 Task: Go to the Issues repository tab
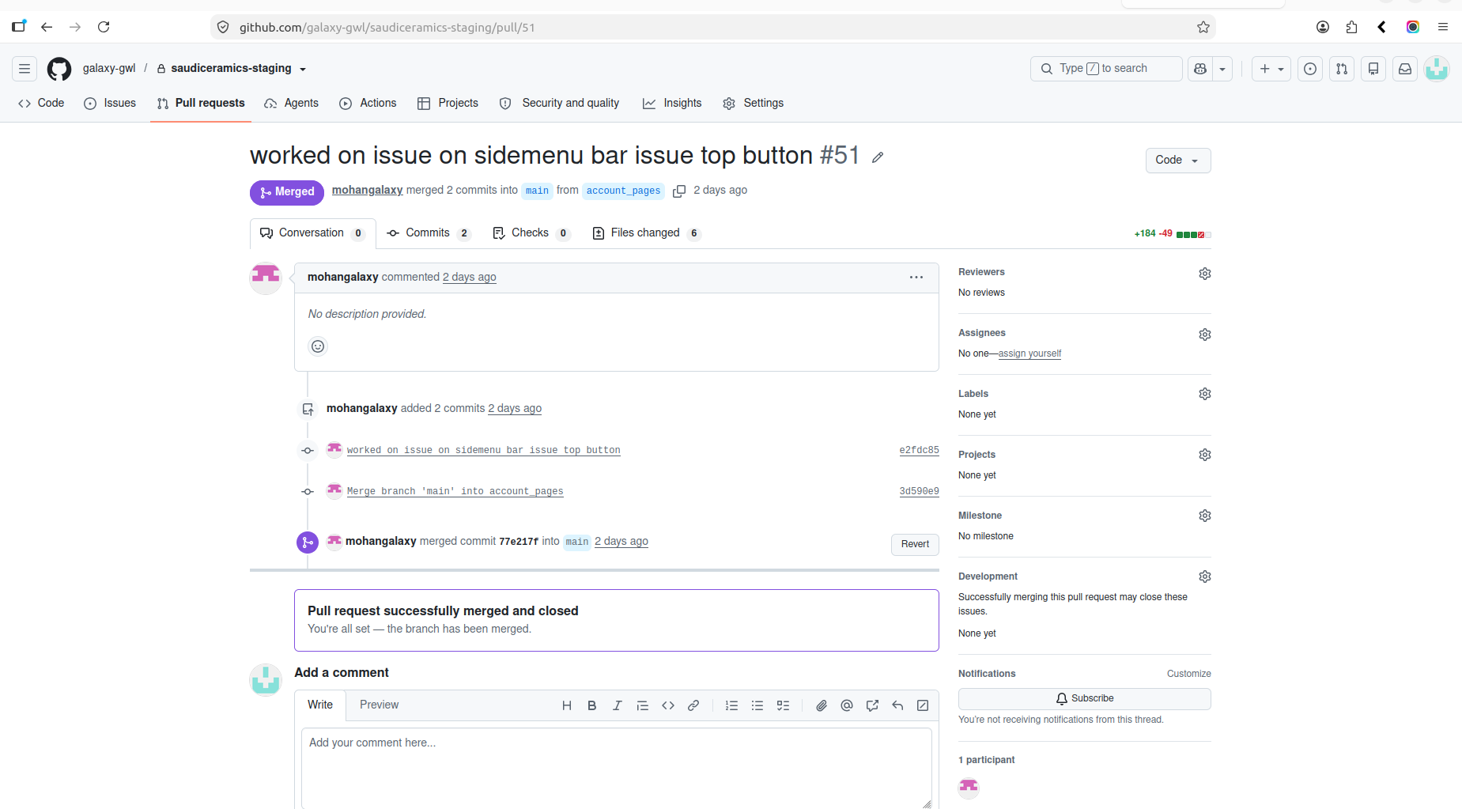(x=110, y=104)
